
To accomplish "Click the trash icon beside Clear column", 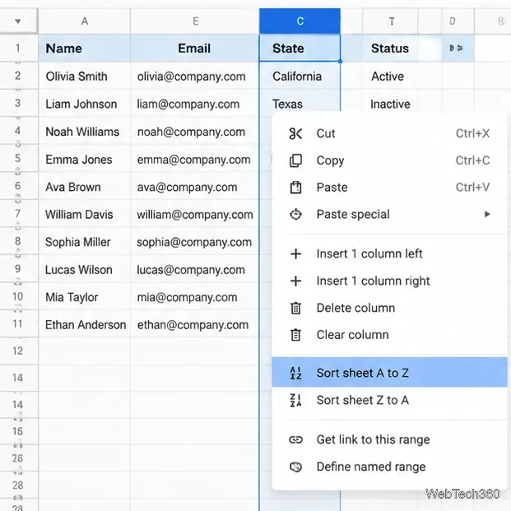I will click(x=295, y=335).
